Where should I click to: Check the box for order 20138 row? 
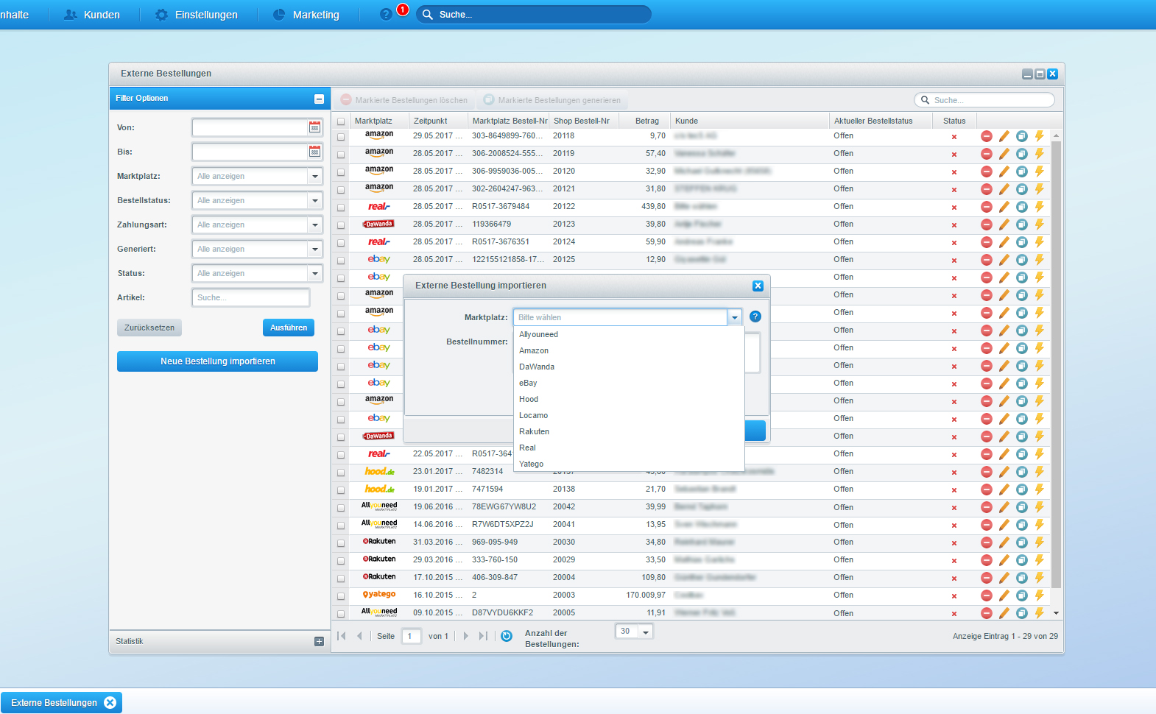[x=341, y=490]
